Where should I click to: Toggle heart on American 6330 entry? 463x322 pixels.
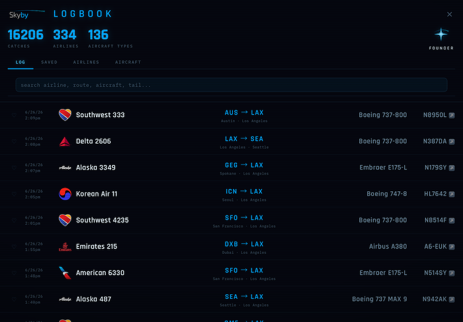(14, 273)
